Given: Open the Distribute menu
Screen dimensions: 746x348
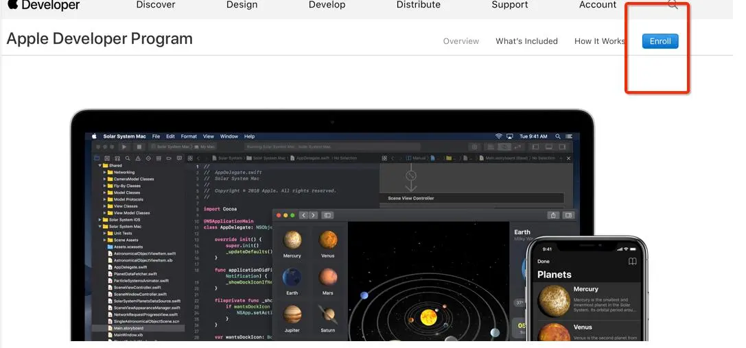Looking at the screenshot, I should (x=418, y=5).
